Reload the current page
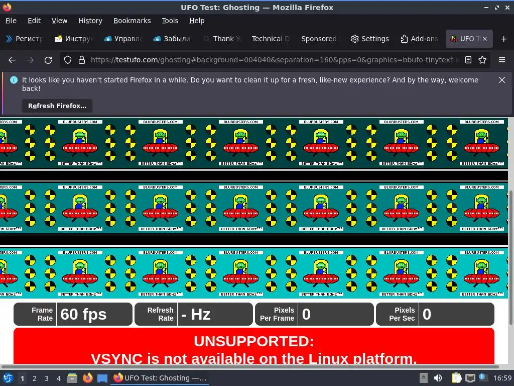Viewport: 514px width, 386px height. click(48, 60)
